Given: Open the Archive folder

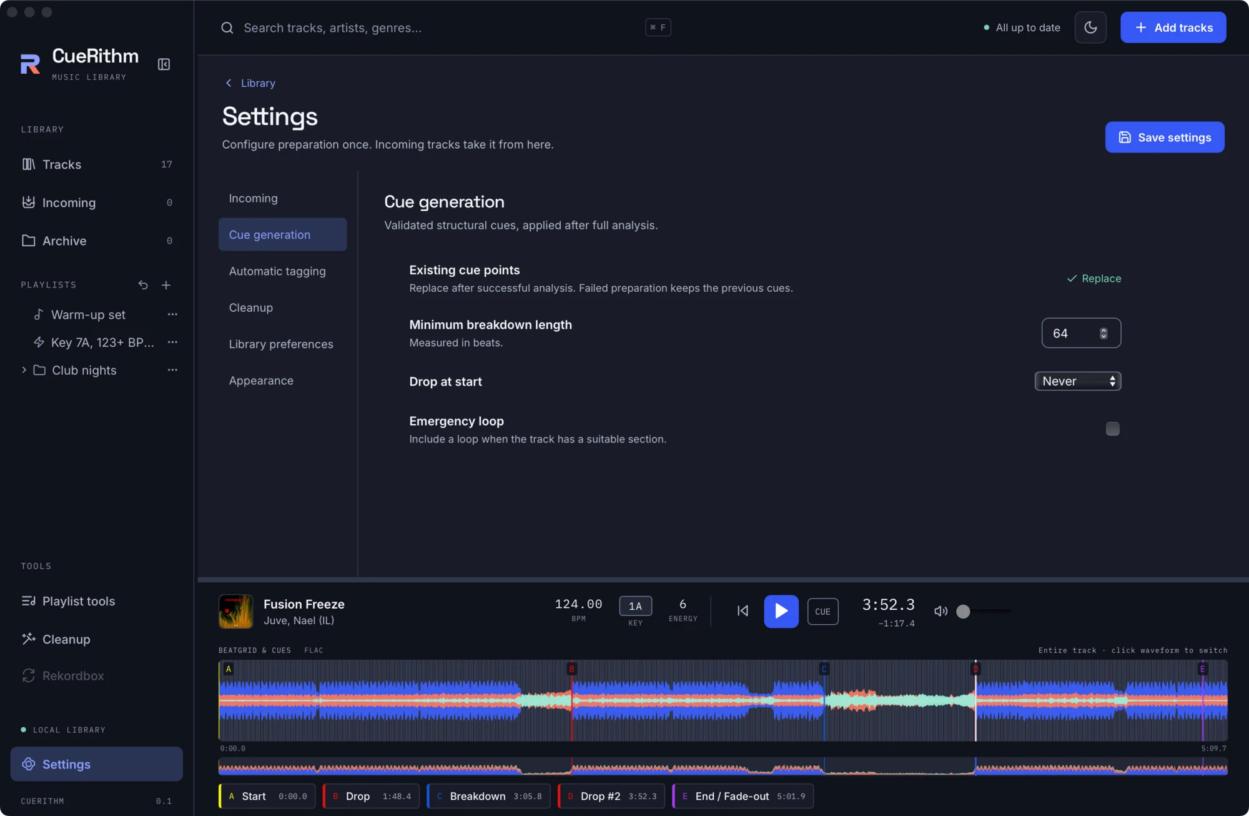Looking at the screenshot, I should point(97,241).
